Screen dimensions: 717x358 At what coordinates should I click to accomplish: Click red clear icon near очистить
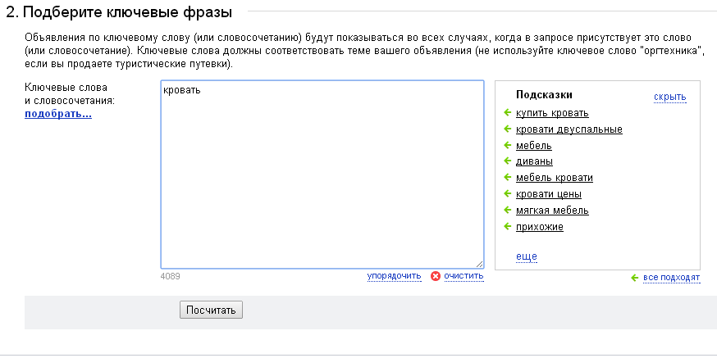click(436, 276)
